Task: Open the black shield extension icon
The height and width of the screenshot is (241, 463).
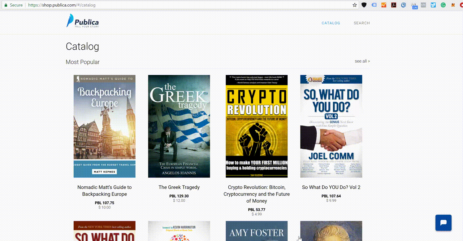Action: point(364,5)
